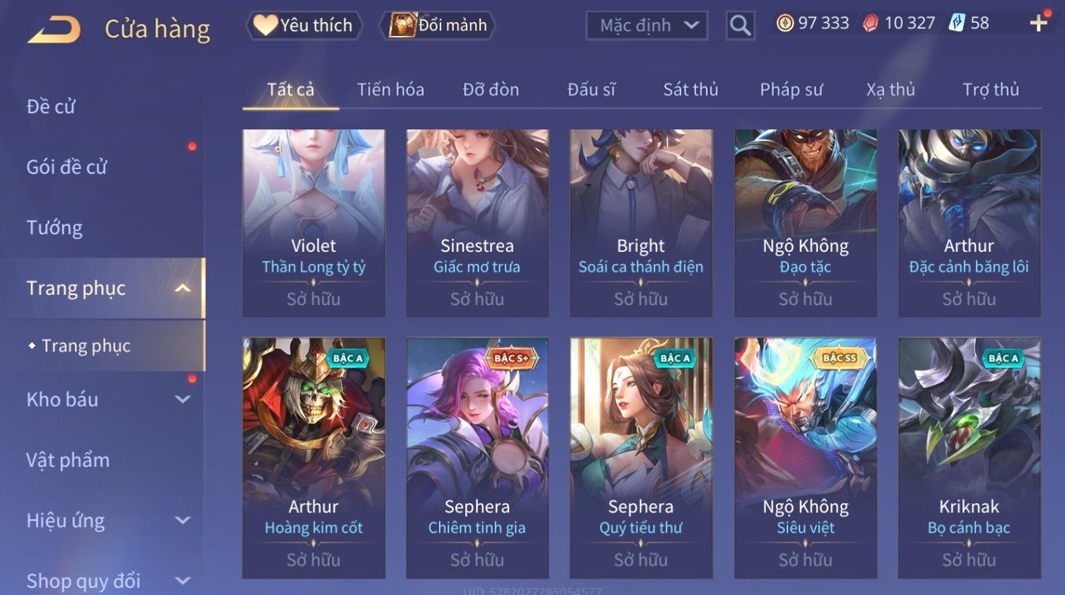This screenshot has width=1065, height=595.
Task: Open Ngộ Không Siêu việt skin card
Action: click(805, 458)
